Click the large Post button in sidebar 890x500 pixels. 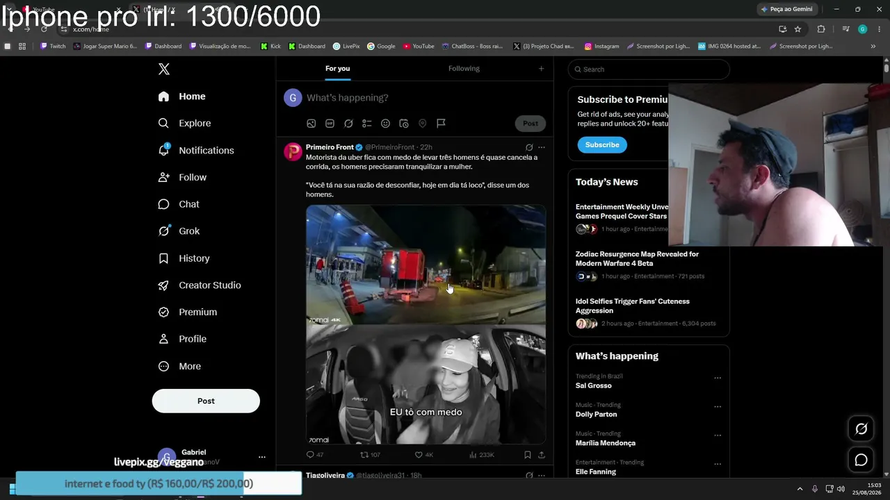click(206, 401)
